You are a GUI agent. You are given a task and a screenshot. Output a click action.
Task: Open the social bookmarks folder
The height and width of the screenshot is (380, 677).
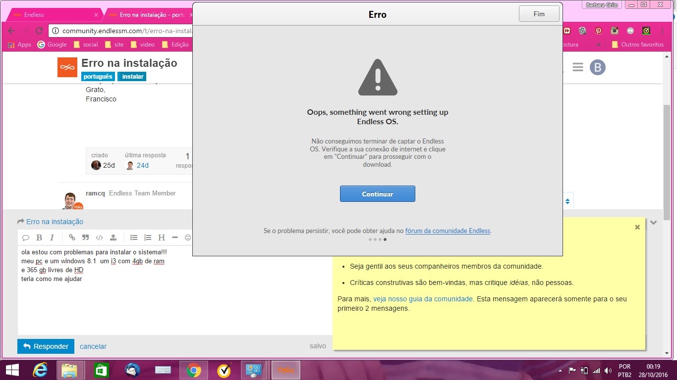pos(86,45)
